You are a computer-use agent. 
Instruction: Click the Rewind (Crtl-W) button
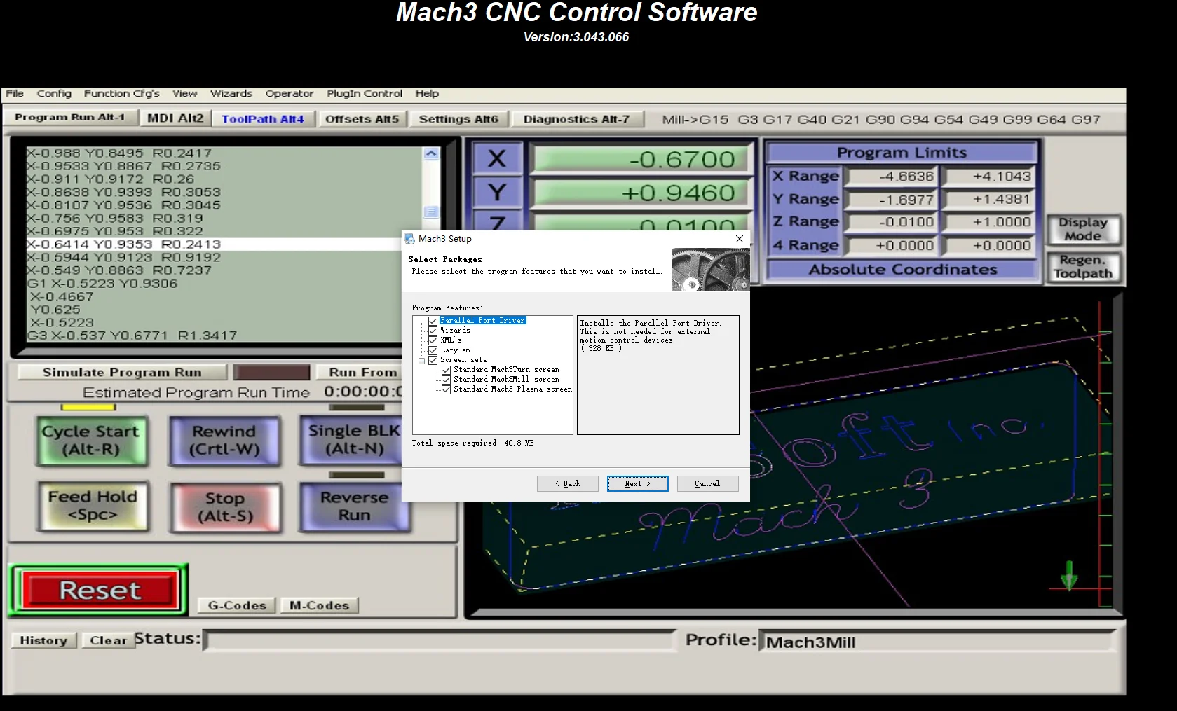[x=224, y=441]
